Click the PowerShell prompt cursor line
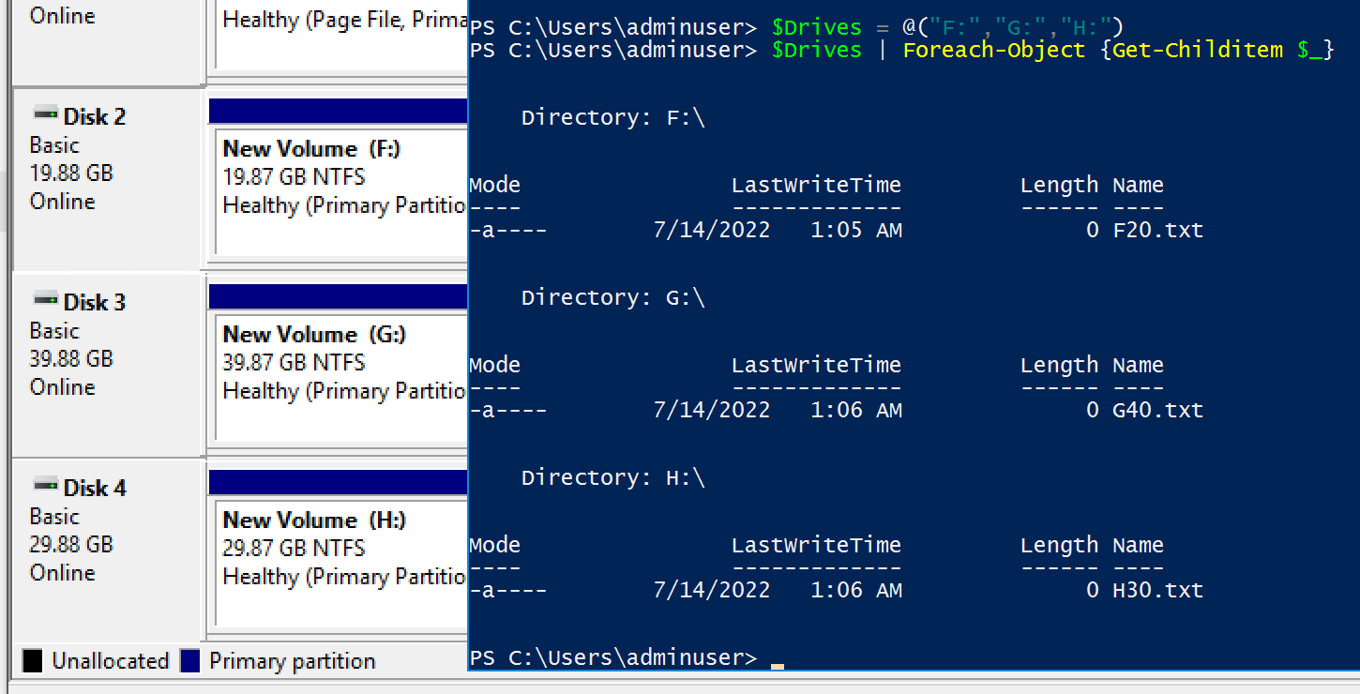The width and height of the screenshot is (1360, 694). (x=627, y=658)
